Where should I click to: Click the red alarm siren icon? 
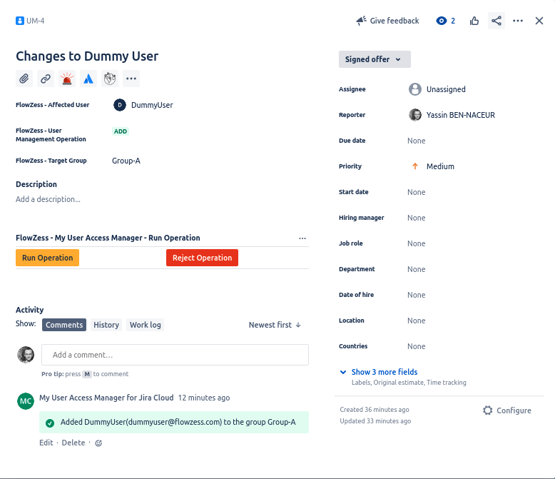[x=67, y=79]
